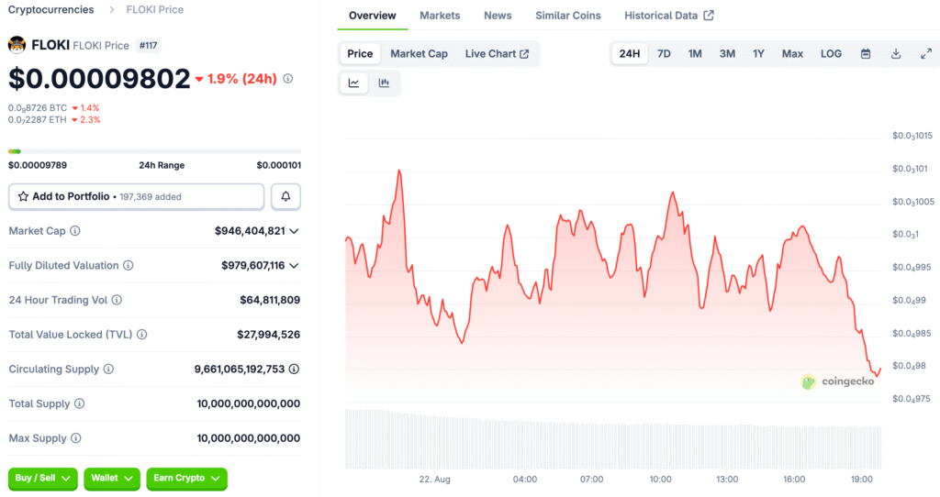The image size is (940, 497).
Task: Click the 22. Aug date axis label
Action: coord(434,480)
